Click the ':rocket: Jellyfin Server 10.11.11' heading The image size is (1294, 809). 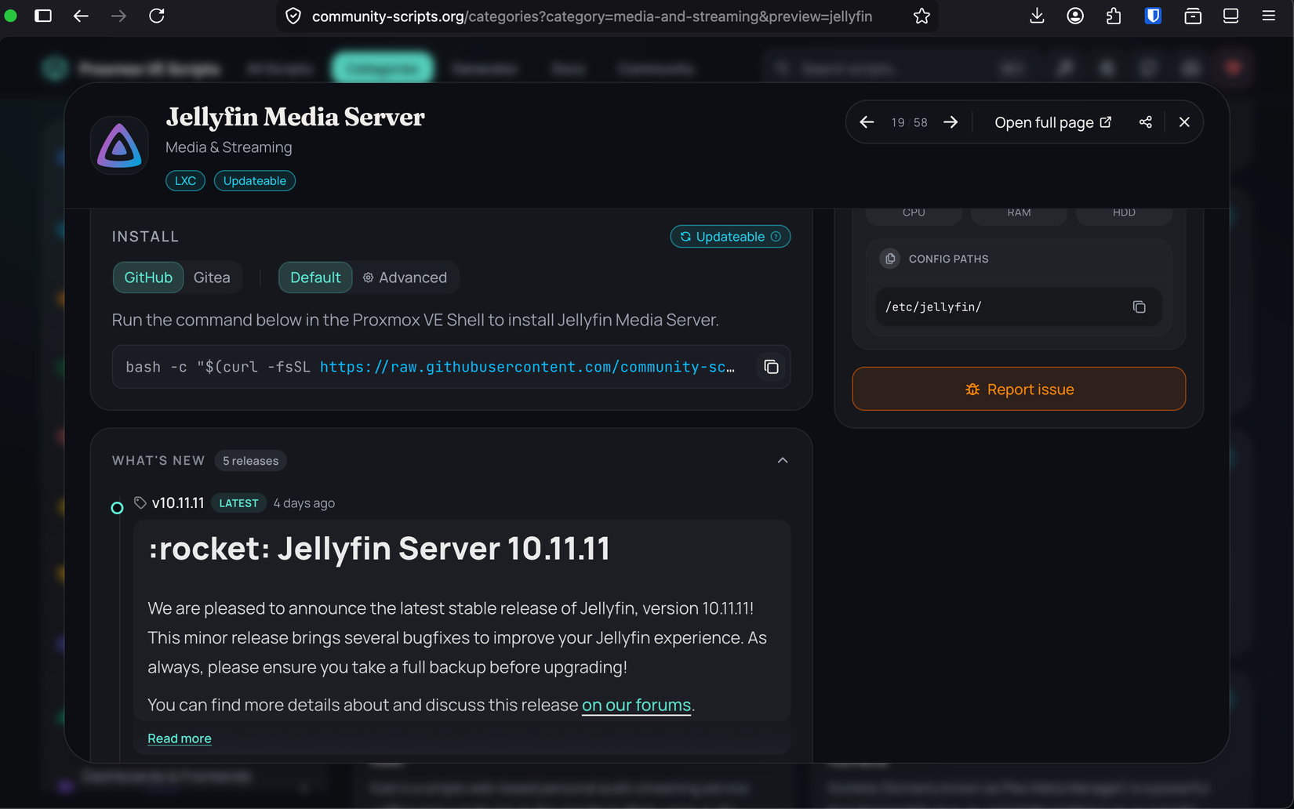tap(379, 548)
